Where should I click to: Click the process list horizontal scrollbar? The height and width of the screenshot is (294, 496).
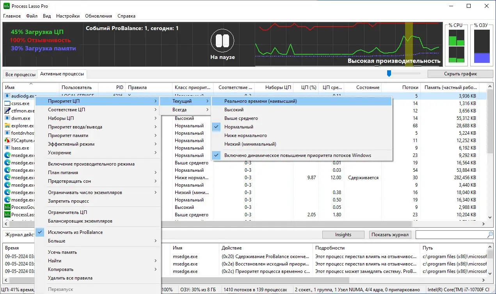tap(244, 224)
